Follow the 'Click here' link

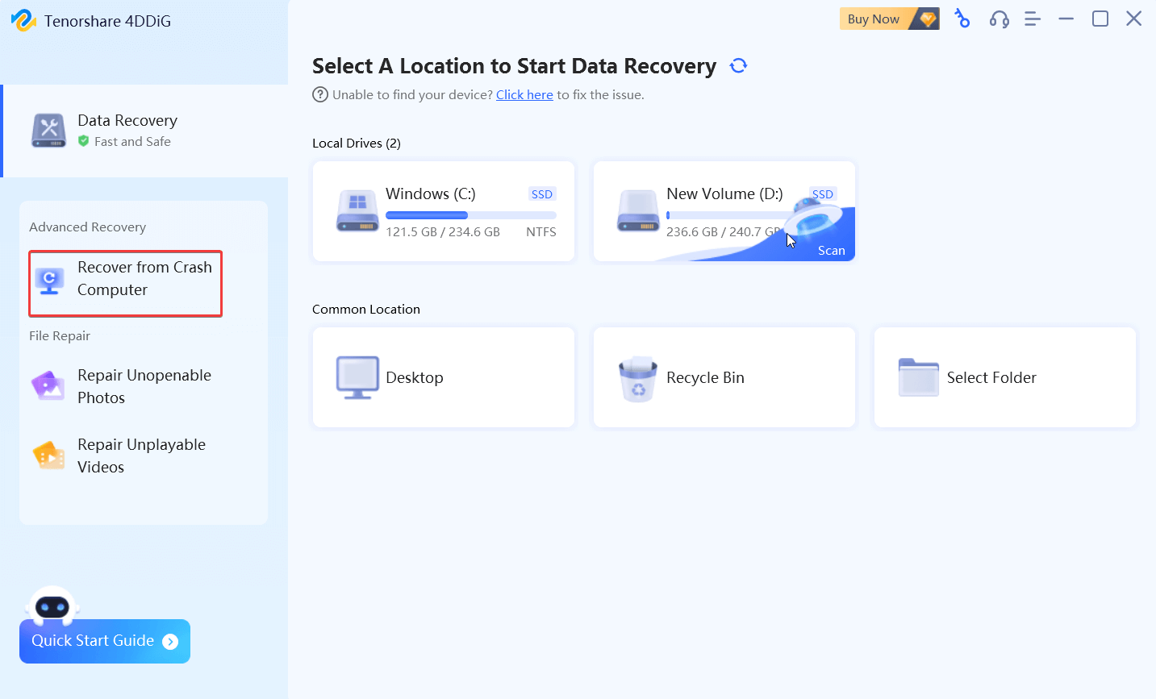tap(524, 95)
